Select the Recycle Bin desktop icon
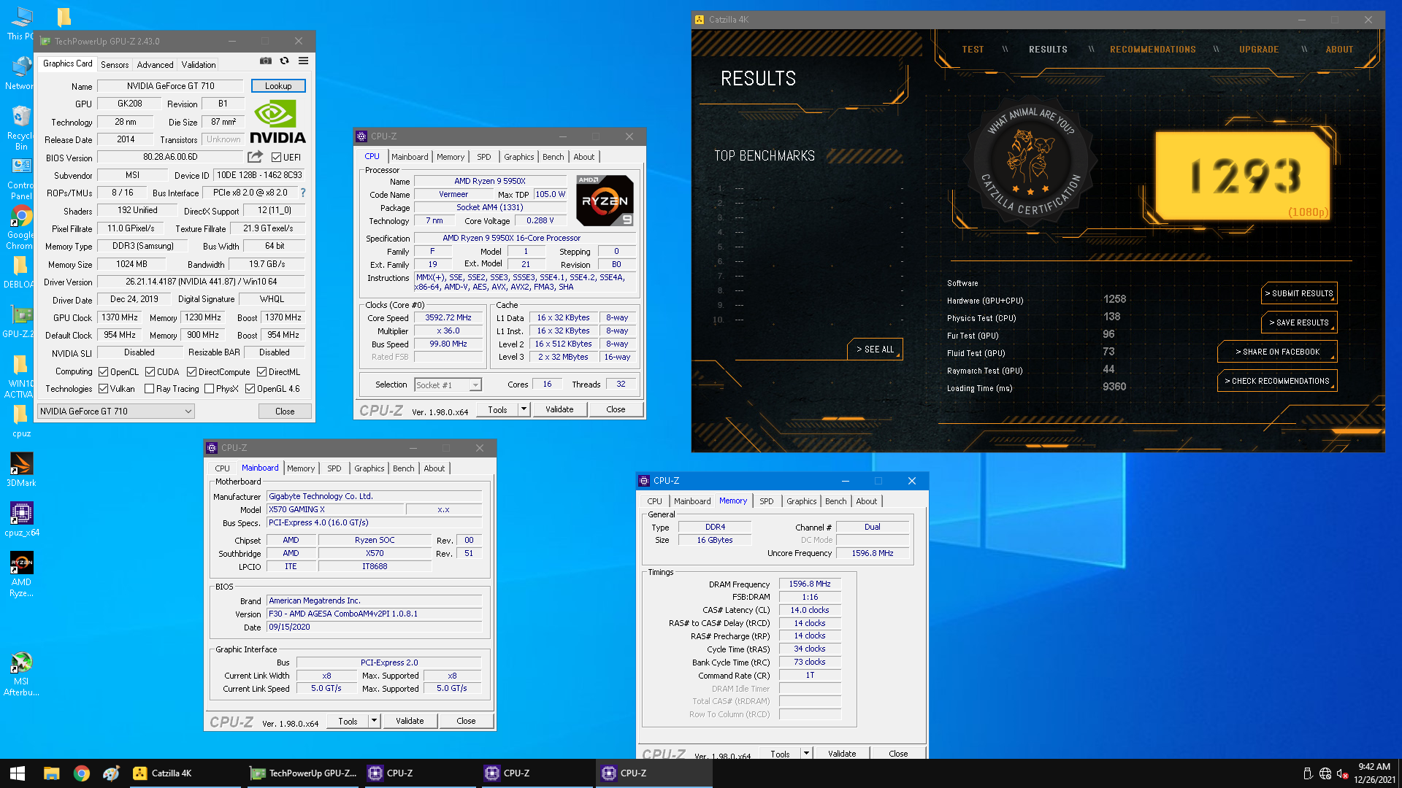Viewport: 1402px width, 788px height. pyautogui.click(x=21, y=127)
